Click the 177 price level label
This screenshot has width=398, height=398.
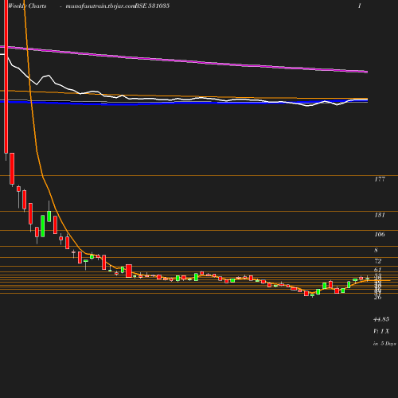click(x=380, y=179)
